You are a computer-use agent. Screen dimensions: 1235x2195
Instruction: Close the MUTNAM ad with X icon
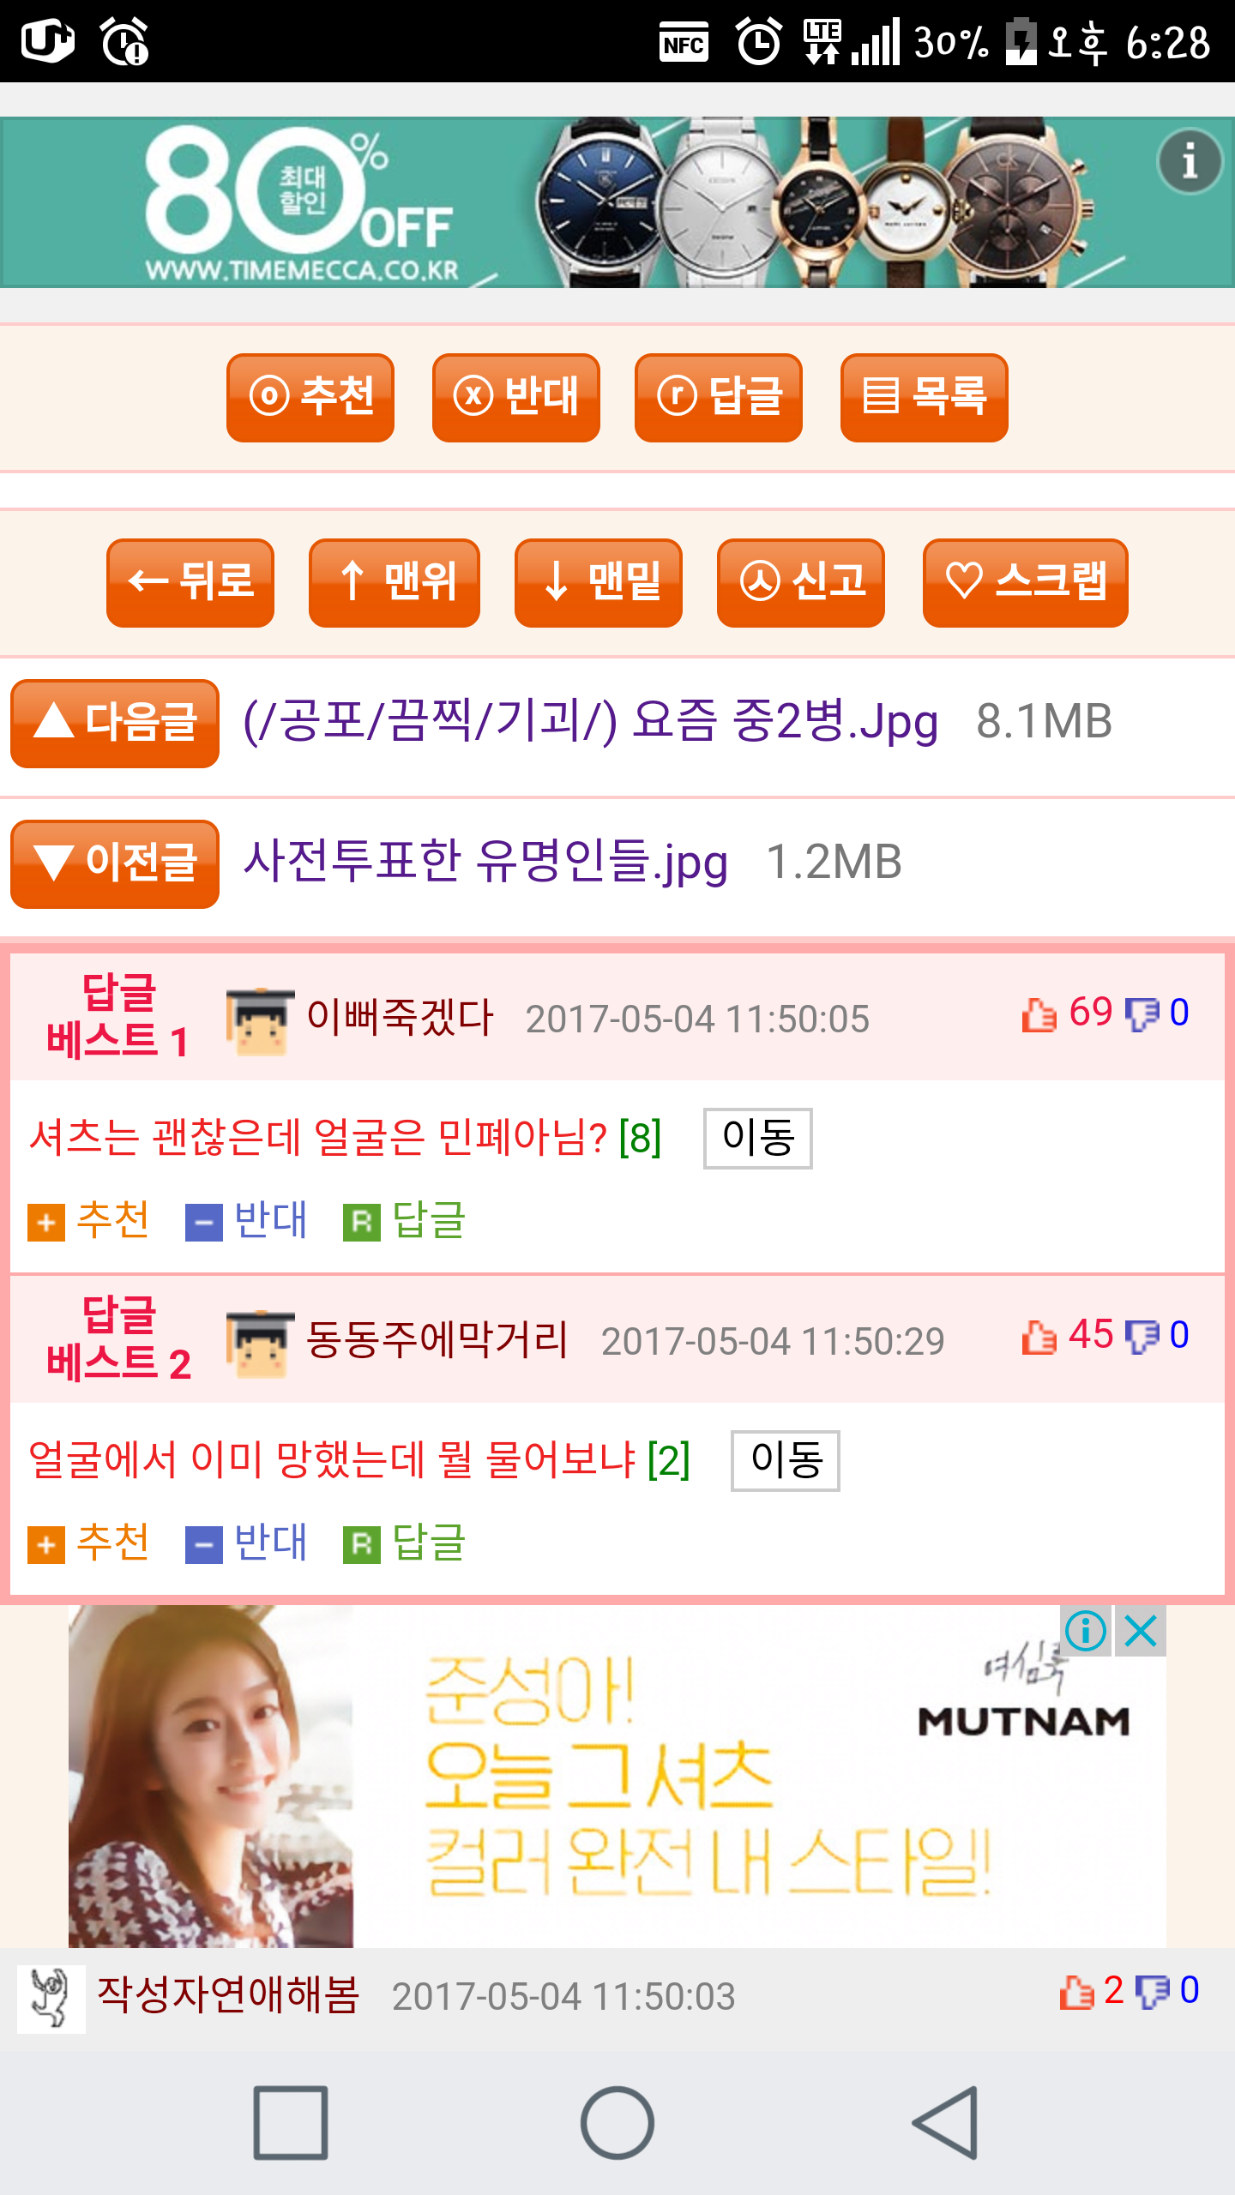[x=1141, y=1630]
